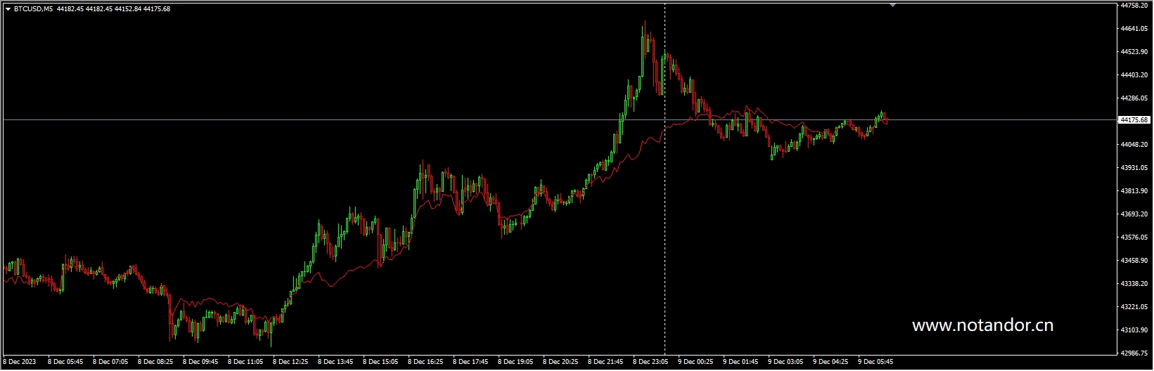The height and width of the screenshot is (371, 1154).
Task: Click price scale value 44403.20
Action: coord(1134,75)
